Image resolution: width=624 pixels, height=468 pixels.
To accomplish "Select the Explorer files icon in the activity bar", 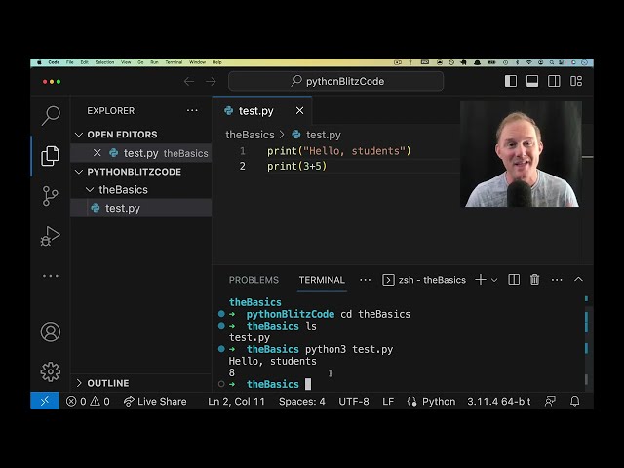I will point(50,156).
